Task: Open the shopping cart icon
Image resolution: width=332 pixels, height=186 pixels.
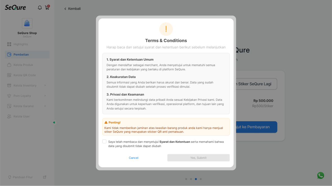Action: click(47, 8)
